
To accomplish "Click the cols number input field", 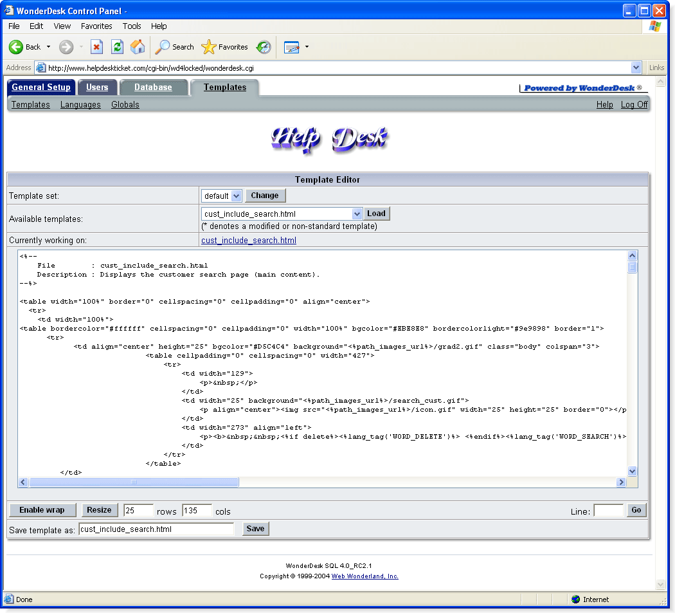I will pyautogui.click(x=197, y=511).
